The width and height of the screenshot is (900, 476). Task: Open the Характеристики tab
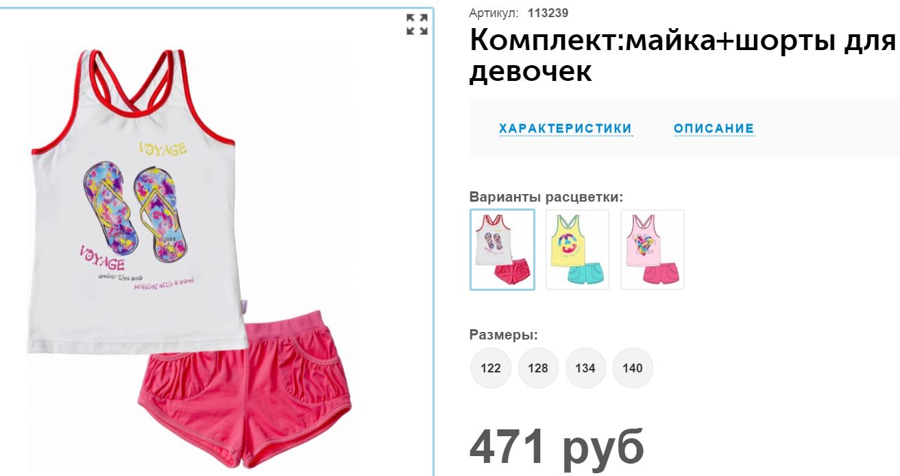click(565, 128)
